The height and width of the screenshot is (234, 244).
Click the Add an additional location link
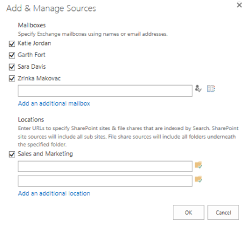54,193
